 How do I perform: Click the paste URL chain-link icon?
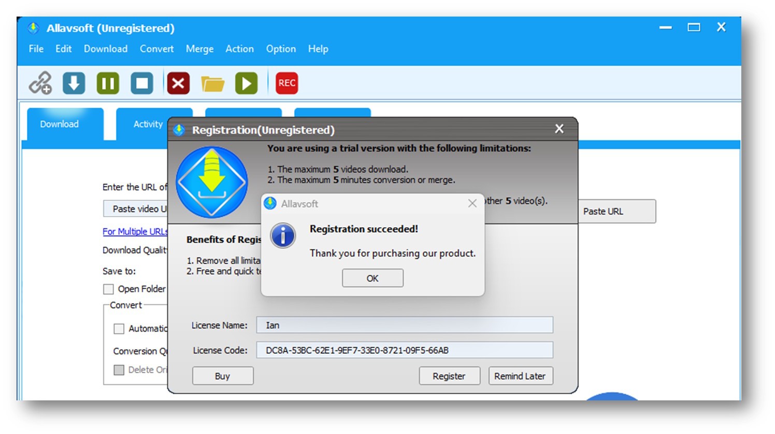[x=40, y=83]
